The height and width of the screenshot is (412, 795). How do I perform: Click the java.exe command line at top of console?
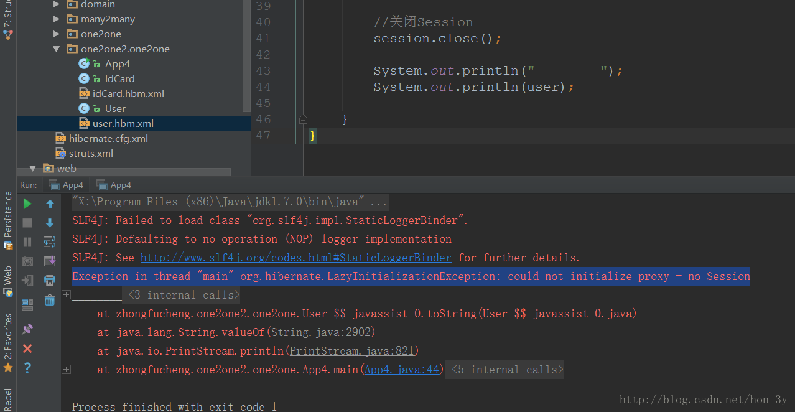pos(230,202)
